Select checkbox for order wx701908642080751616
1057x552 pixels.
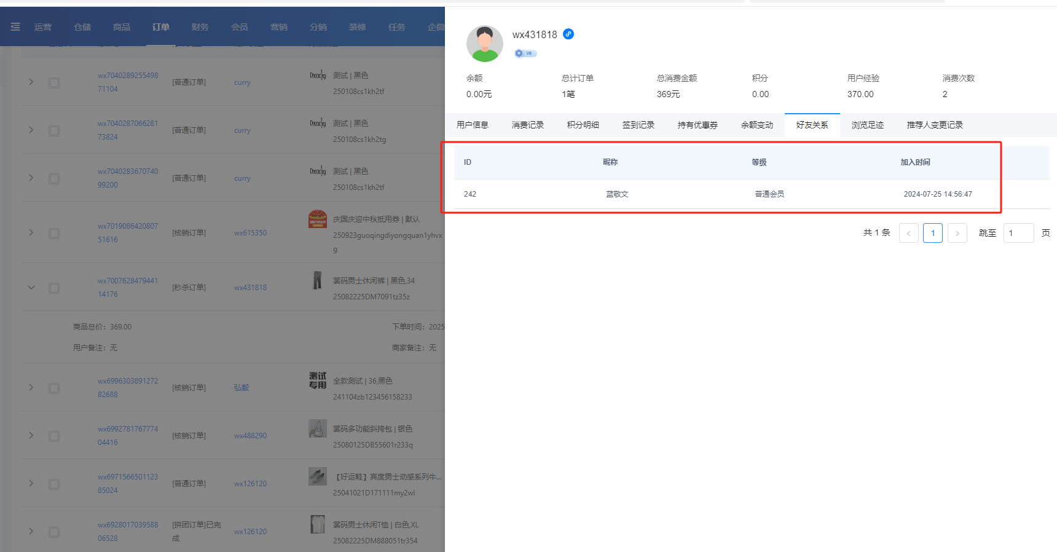54,233
